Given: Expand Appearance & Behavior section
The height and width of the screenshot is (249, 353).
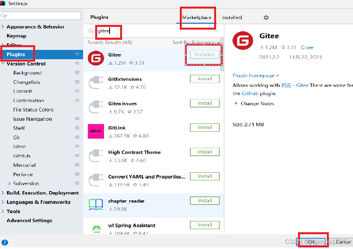Looking at the screenshot, I should [3, 26].
